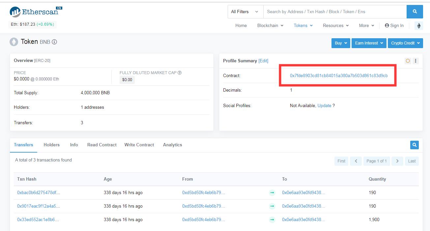Open From address in 0xbac0b6d275478df row
Image resolution: width=430 pixels, height=231 pixels.
pos(204,192)
